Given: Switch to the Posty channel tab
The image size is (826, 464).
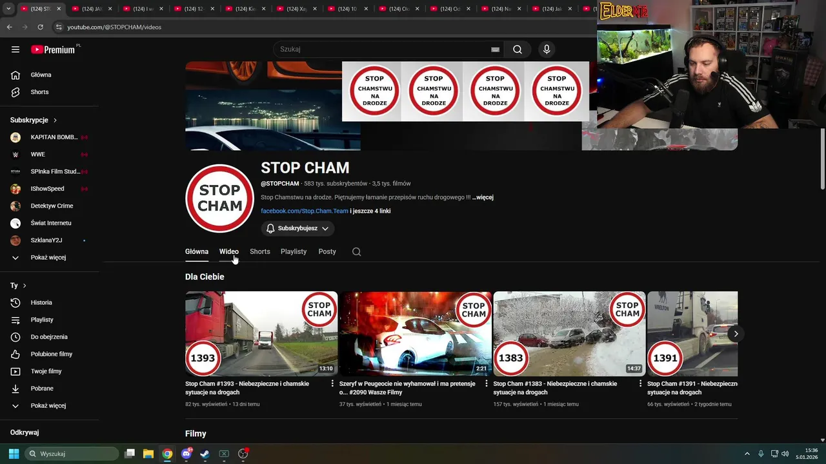Looking at the screenshot, I should click(x=327, y=251).
